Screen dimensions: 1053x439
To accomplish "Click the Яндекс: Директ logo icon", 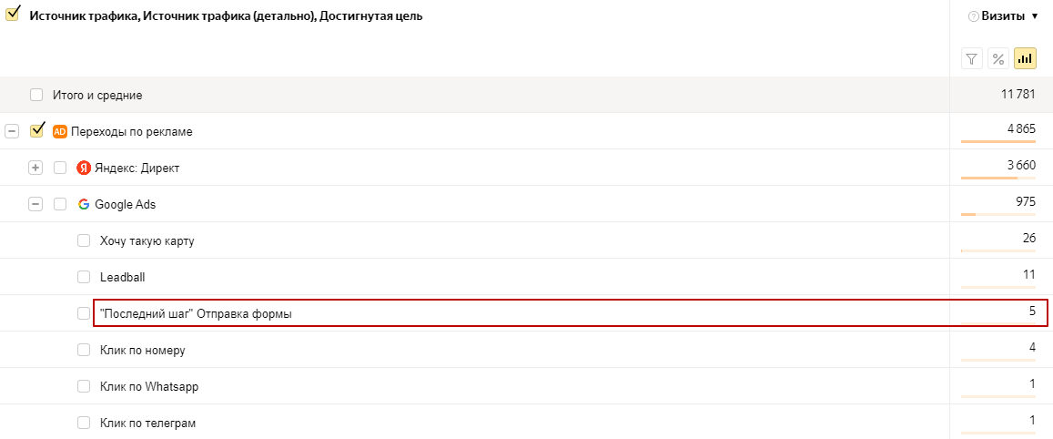I will coord(83,168).
